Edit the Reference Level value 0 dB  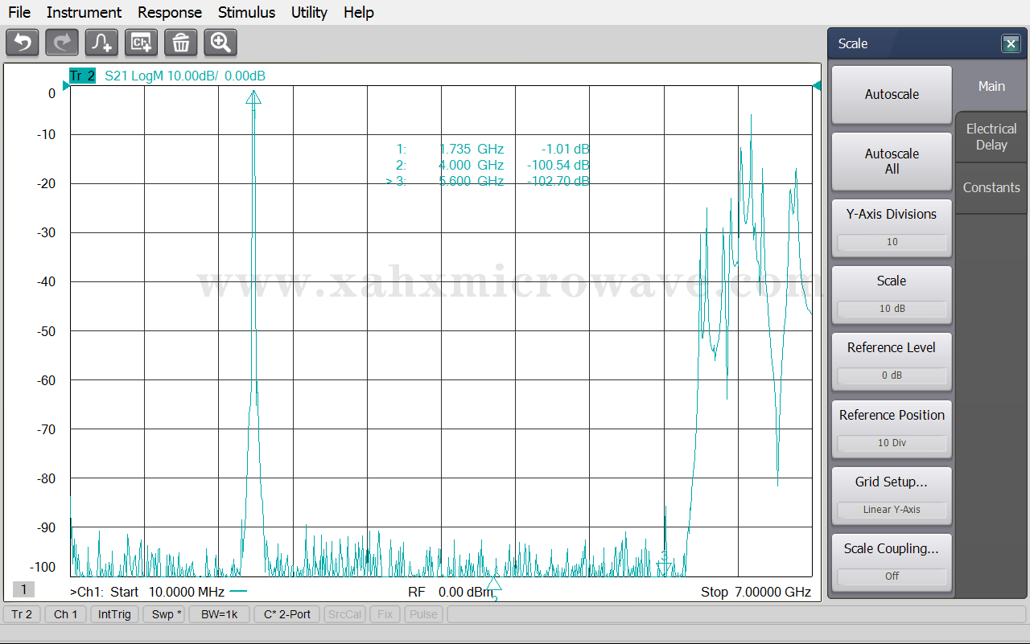click(892, 375)
